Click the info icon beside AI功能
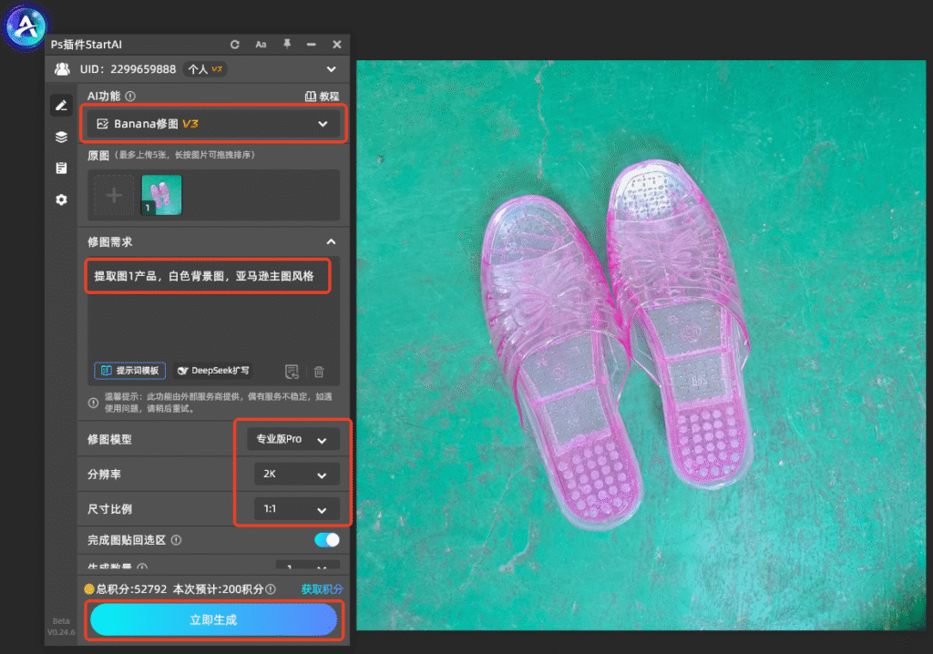The height and width of the screenshot is (654, 933). click(x=130, y=96)
